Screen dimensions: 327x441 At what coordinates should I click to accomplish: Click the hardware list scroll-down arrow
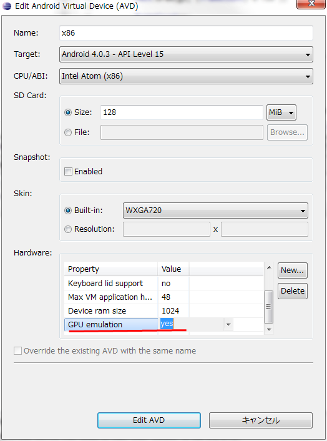pos(269,329)
